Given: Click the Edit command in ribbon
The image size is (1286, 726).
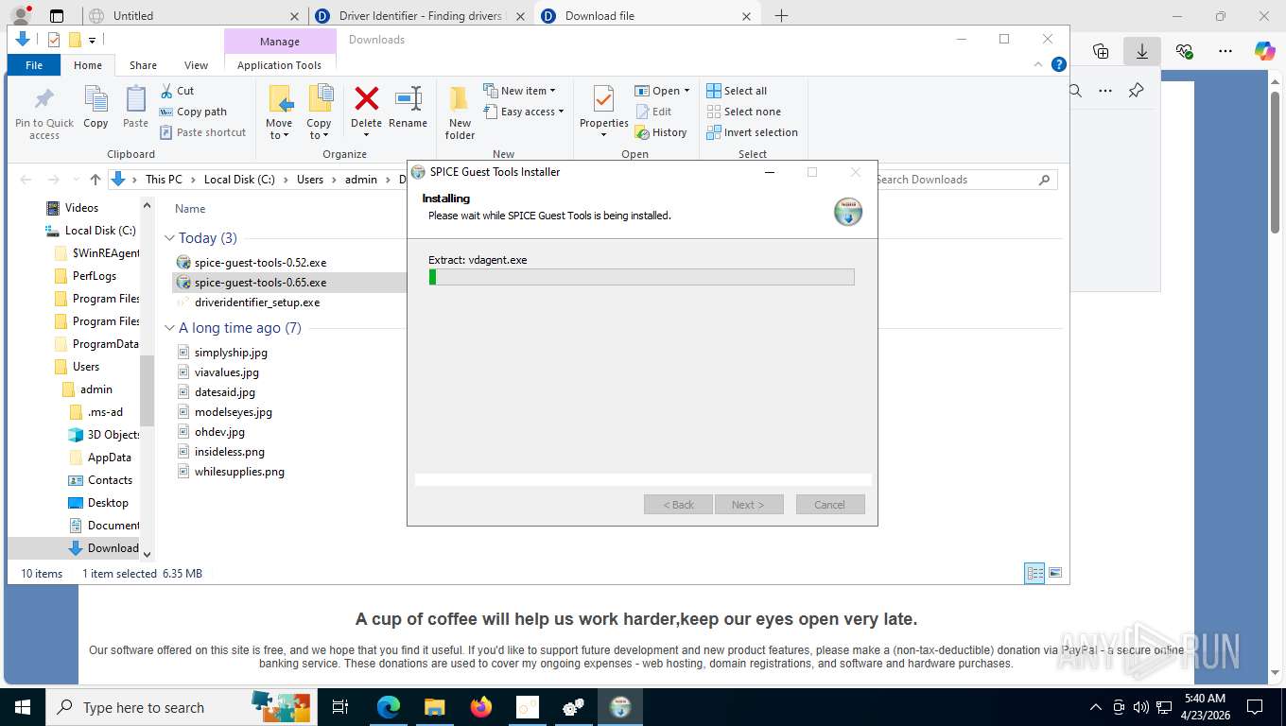Looking at the screenshot, I should [653, 112].
